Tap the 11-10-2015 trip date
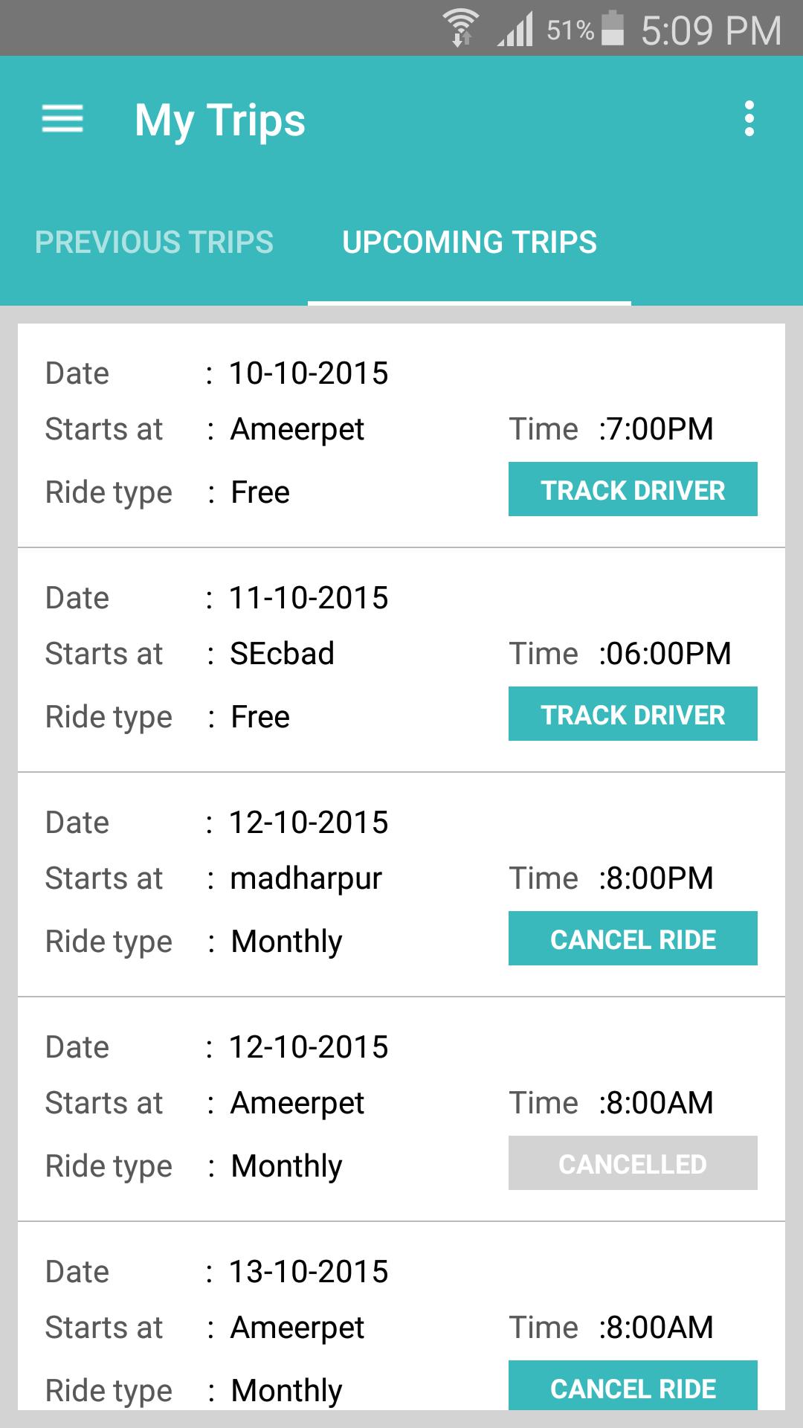The height and width of the screenshot is (1428, 803). point(309,598)
